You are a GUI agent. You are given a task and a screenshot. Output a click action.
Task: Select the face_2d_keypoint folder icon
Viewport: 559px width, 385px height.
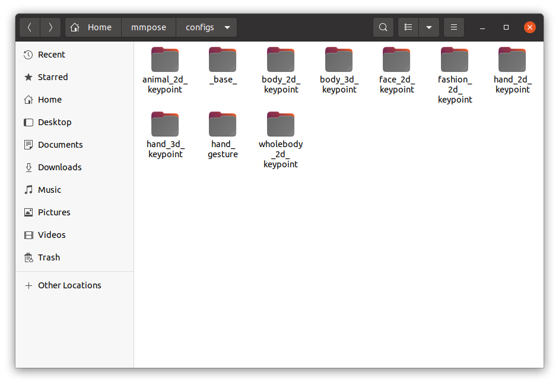click(x=396, y=59)
